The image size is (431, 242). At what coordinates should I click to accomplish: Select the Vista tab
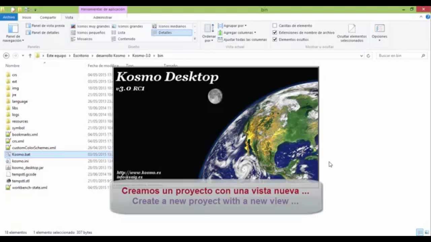point(69,17)
